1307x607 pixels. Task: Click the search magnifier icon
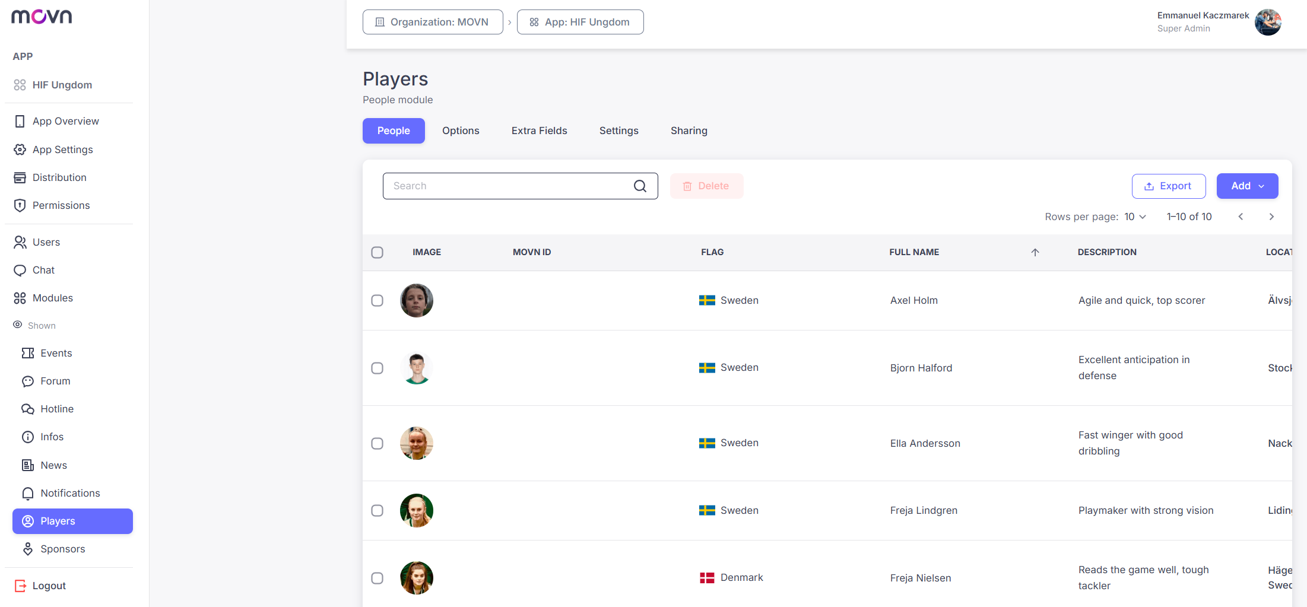pos(640,186)
